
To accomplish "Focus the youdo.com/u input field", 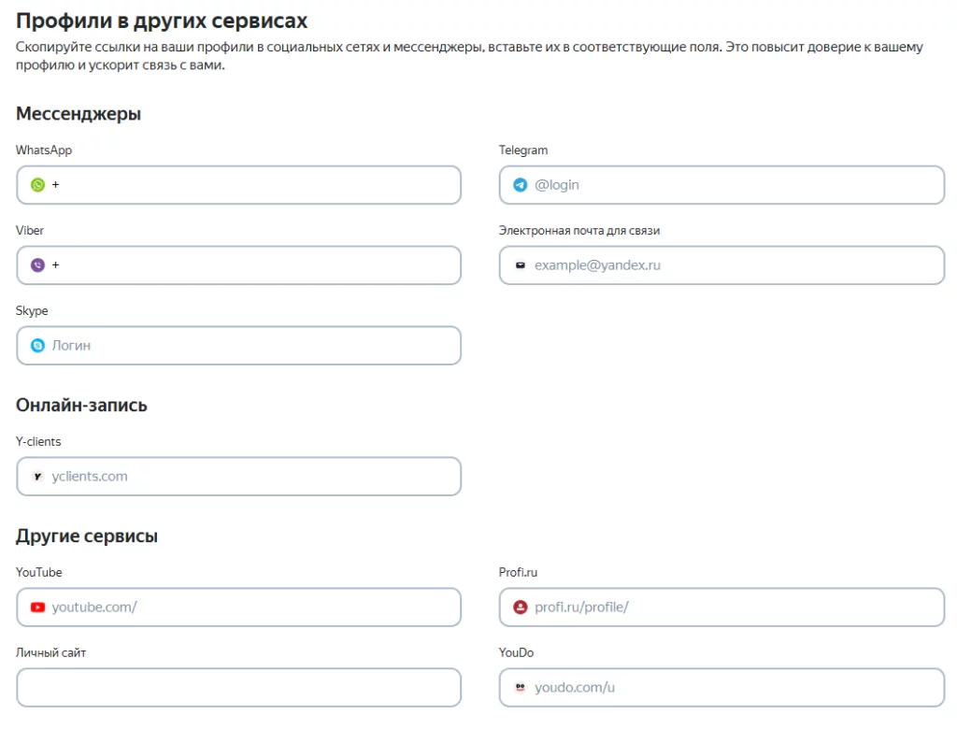I will pyautogui.click(x=734, y=688).
